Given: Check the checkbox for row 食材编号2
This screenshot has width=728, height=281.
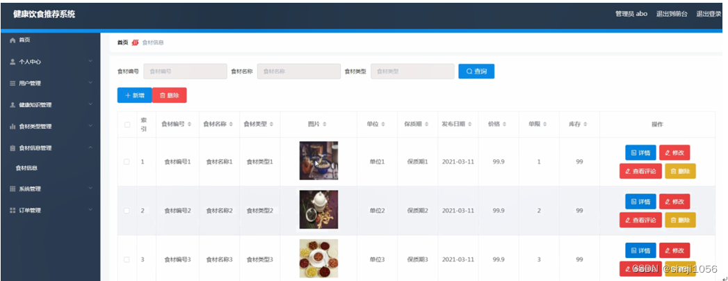Looking at the screenshot, I should [127, 211].
